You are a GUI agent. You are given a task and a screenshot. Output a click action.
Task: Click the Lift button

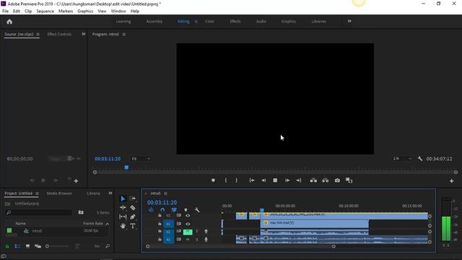click(313, 181)
